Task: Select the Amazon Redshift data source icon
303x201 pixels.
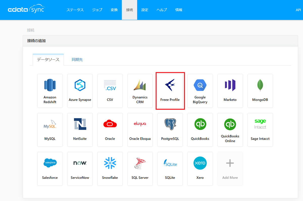Action: (x=50, y=91)
